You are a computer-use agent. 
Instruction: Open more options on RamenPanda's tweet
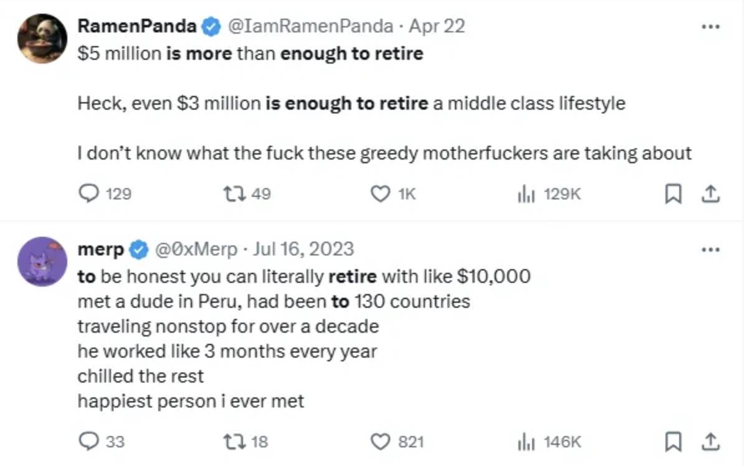coord(710,27)
